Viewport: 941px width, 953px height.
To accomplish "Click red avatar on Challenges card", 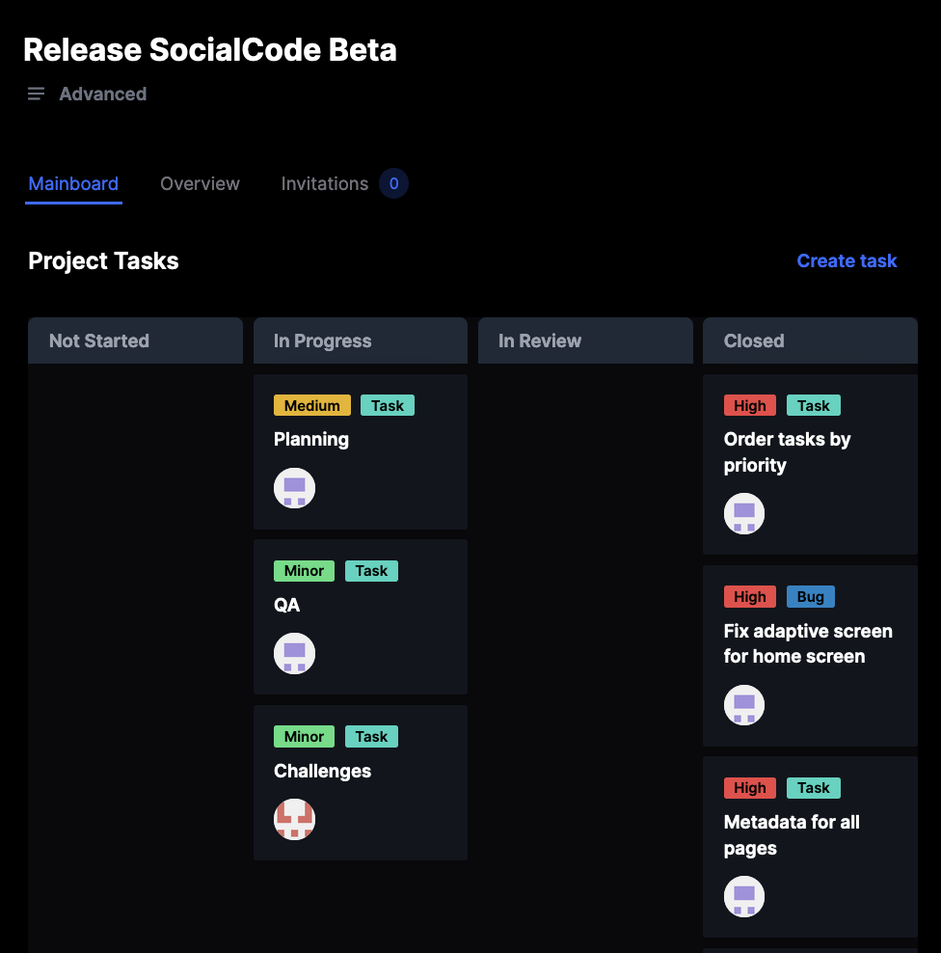I will click(x=295, y=820).
